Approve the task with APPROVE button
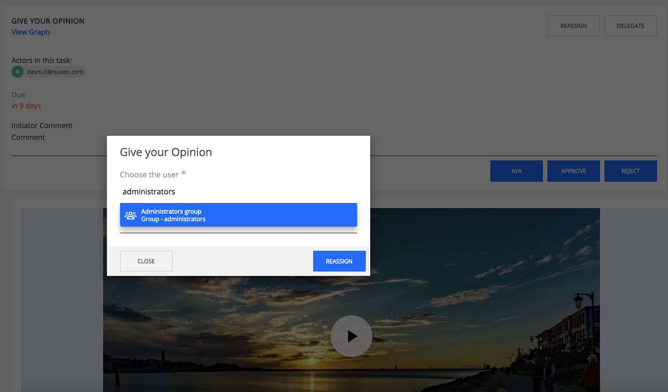668x392 pixels. (573, 171)
